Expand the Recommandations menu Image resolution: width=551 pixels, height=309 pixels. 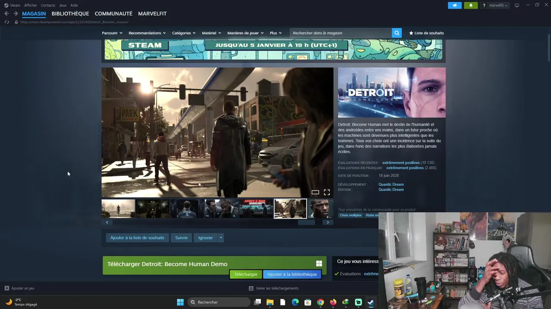(147, 33)
